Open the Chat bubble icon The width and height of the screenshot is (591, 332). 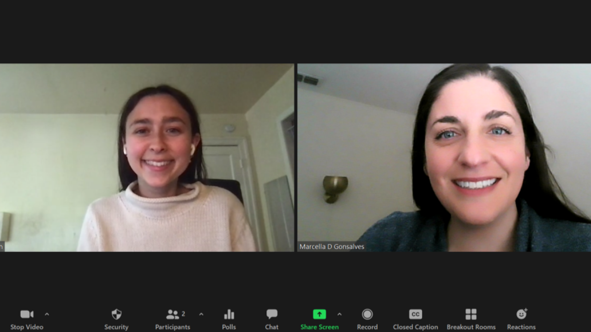pos(271,314)
